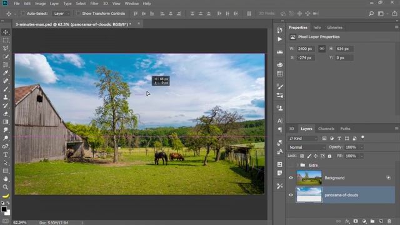
Task: Select the Lasso tool
Action: [x=6, y=49]
